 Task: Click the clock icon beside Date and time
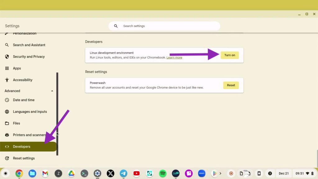(x=7, y=100)
